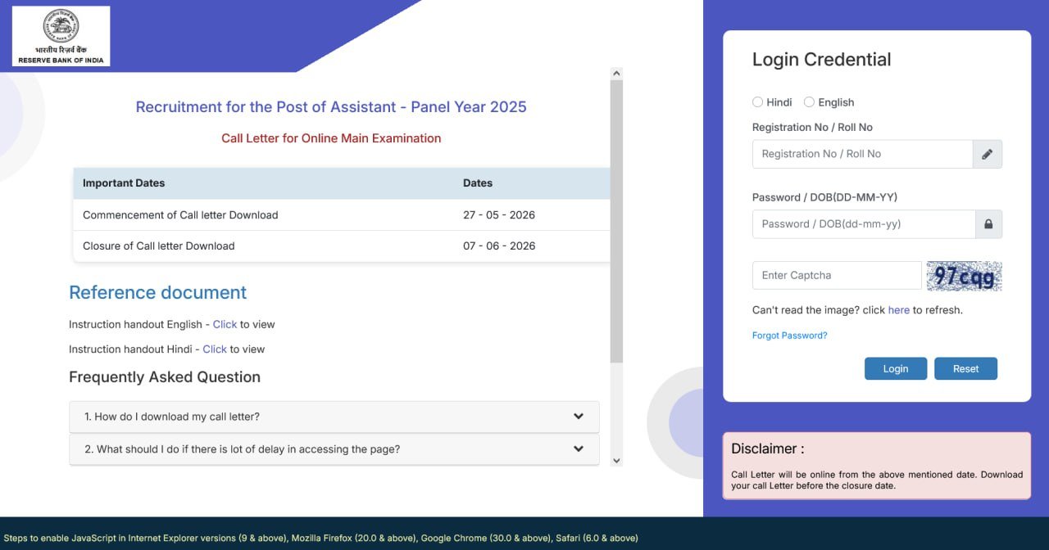This screenshot has height=550, width=1049.
Task: Click the 'Closure of Call letter Download' cell
Action: (159, 246)
